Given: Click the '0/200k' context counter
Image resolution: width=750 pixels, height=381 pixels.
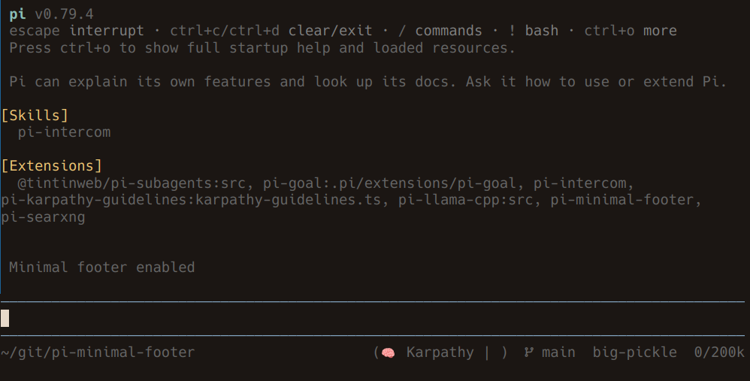Looking at the screenshot, I should (719, 352).
